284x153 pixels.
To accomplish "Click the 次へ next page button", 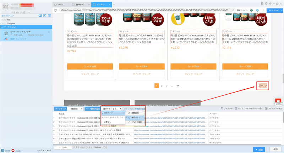I will (263, 86).
